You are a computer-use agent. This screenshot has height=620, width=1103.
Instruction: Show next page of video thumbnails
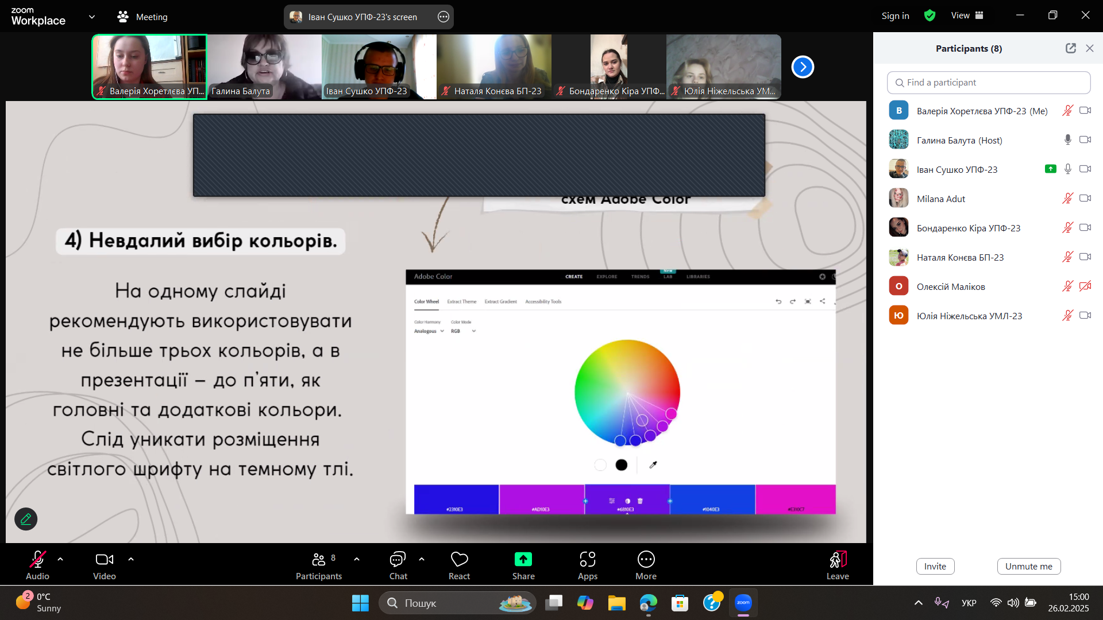[x=803, y=67]
